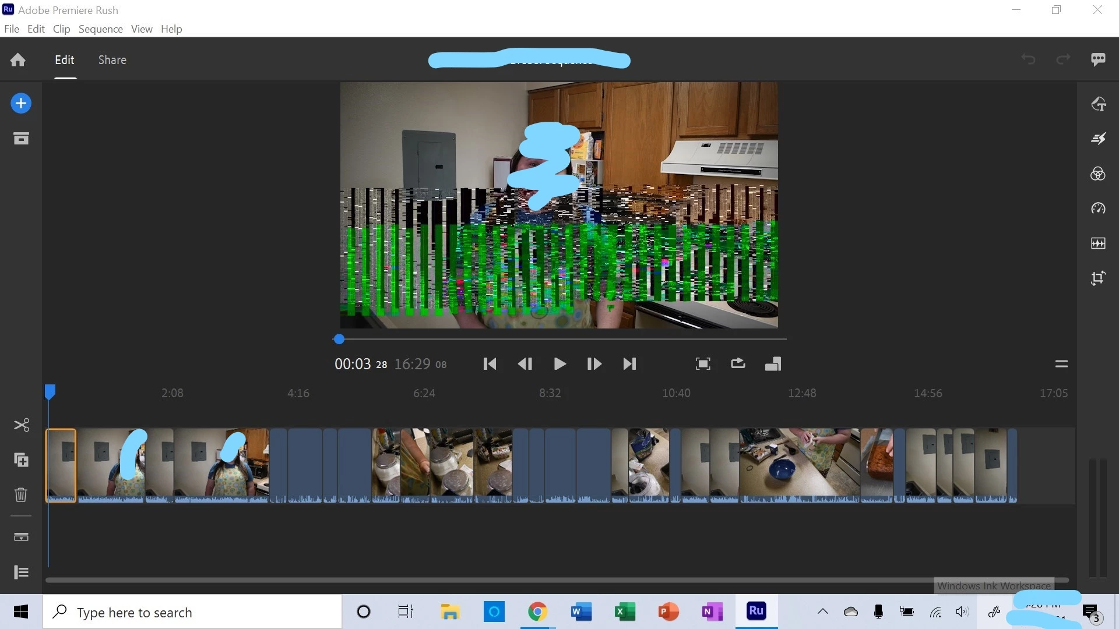Image resolution: width=1119 pixels, height=629 pixels.
Task: Open the Audio panel icon
Action: 1098,243
